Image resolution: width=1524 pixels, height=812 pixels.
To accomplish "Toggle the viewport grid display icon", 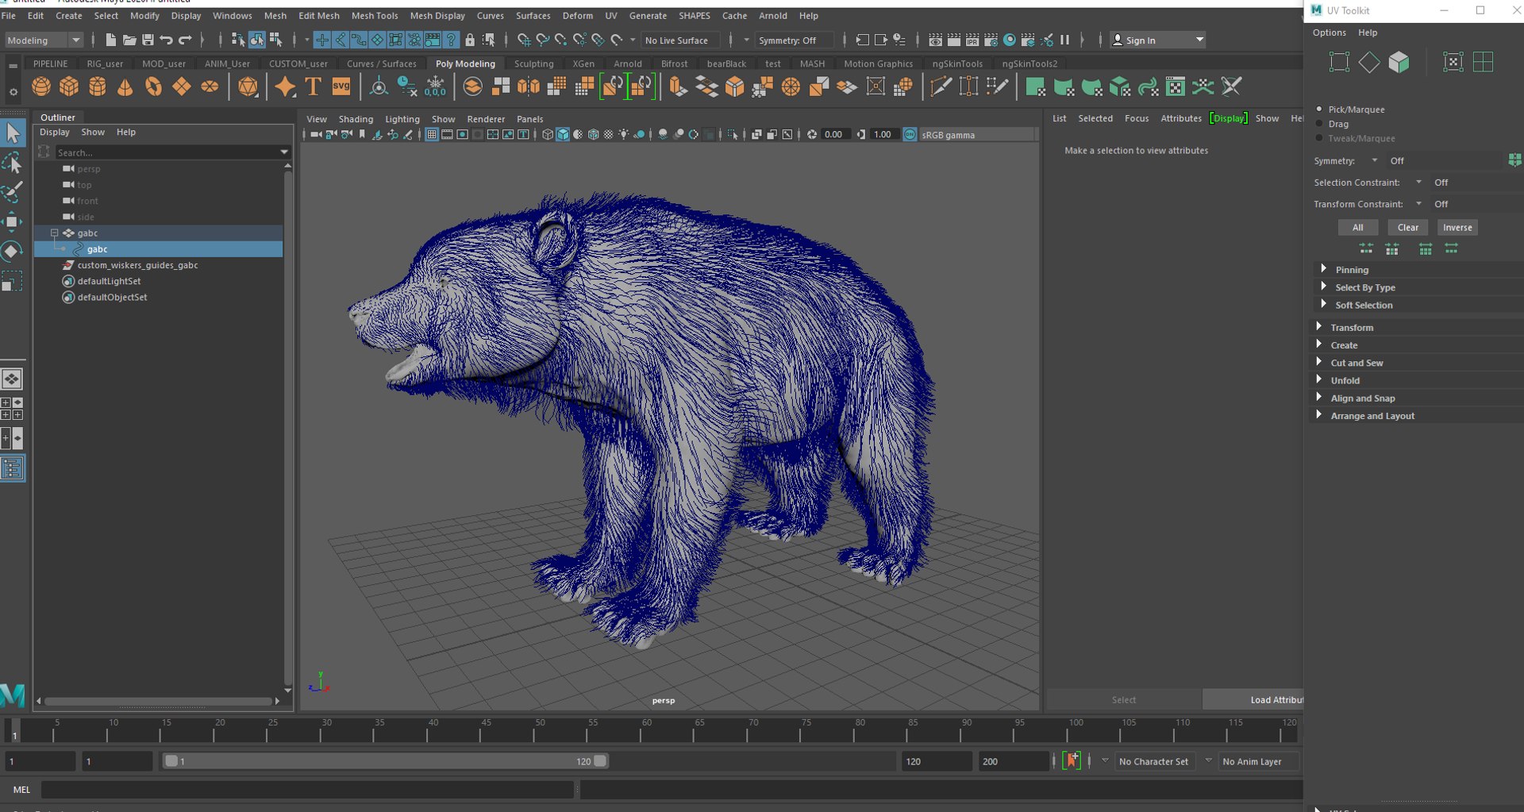I will coord(432,135).
